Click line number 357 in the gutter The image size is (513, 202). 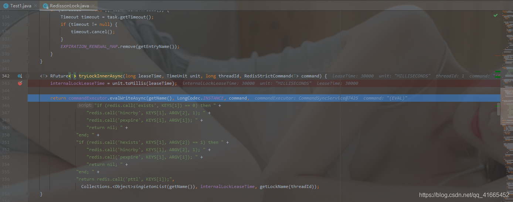click(x=6, y=187)
